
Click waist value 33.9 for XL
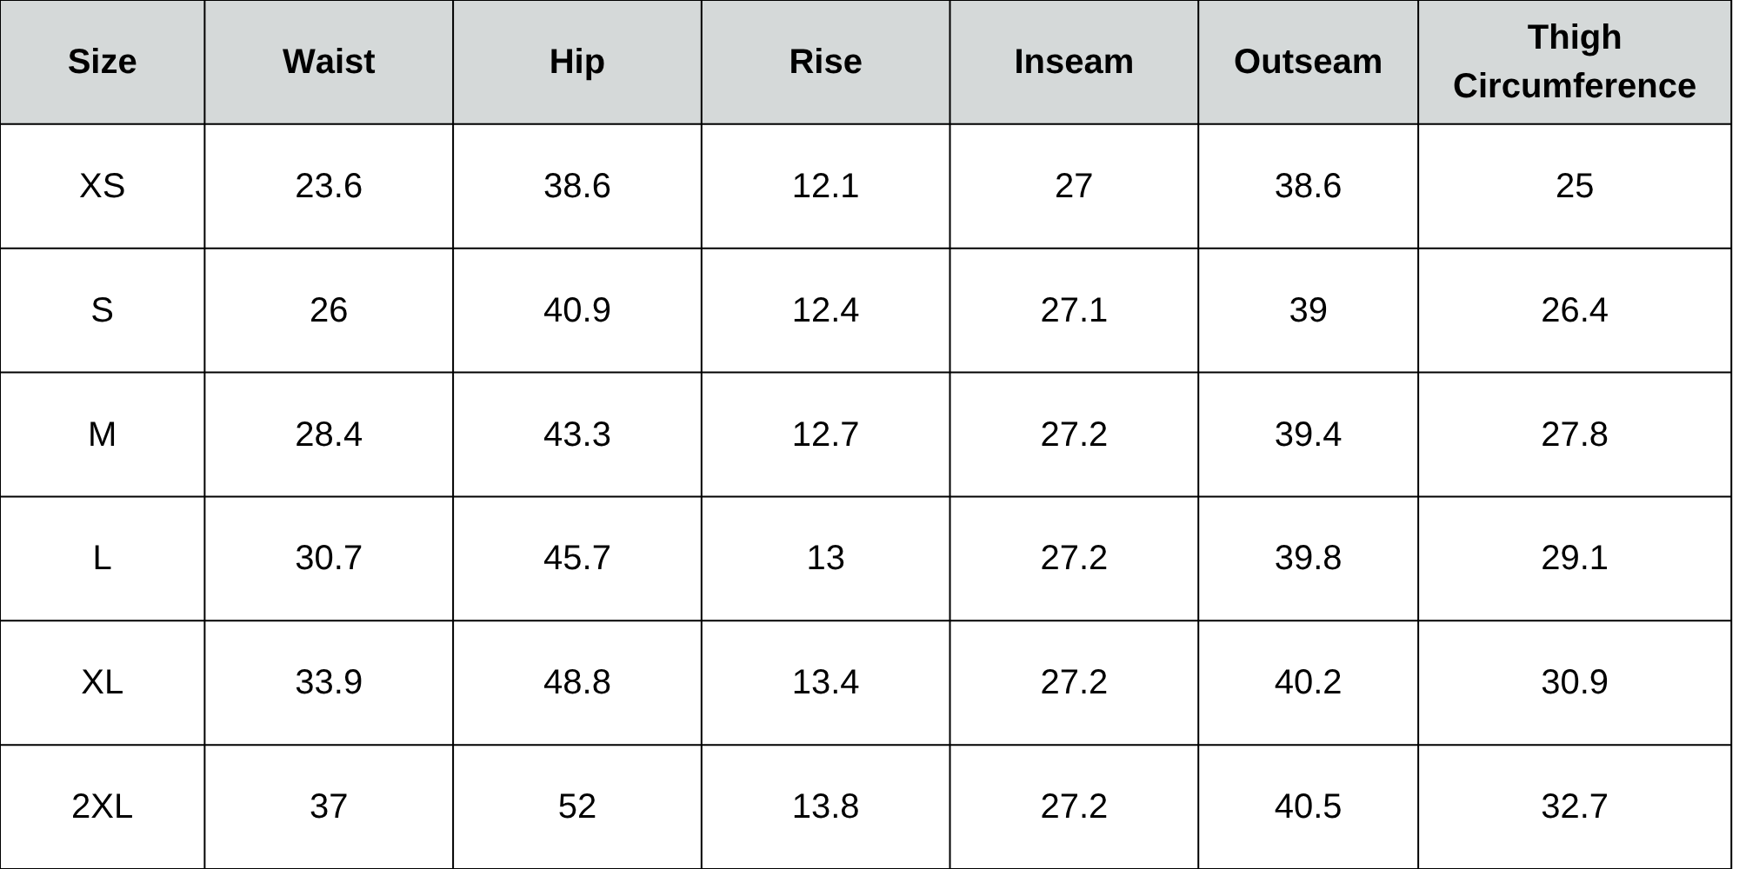[x=329, y=682]
